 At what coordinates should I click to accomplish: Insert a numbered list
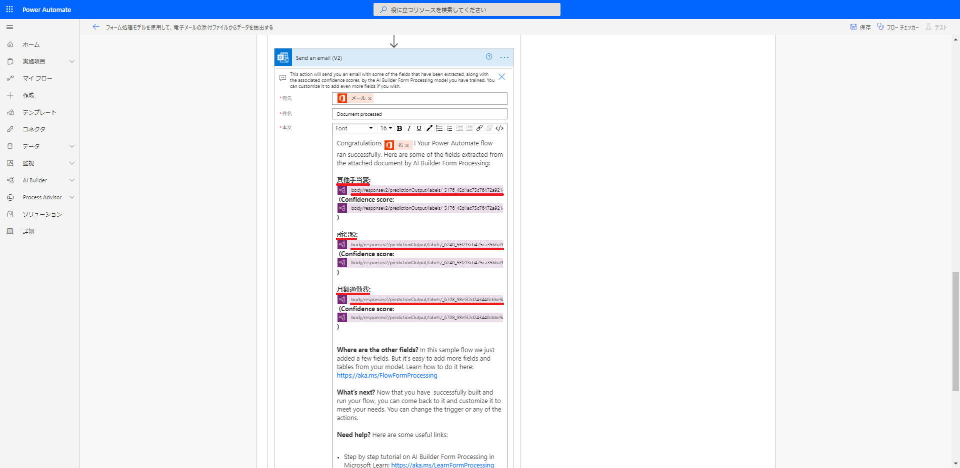tap(449, 128)
